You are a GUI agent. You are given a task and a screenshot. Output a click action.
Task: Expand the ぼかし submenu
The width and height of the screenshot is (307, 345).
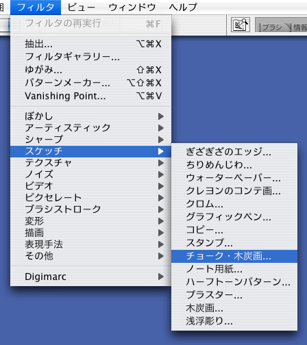pos(90,116)
